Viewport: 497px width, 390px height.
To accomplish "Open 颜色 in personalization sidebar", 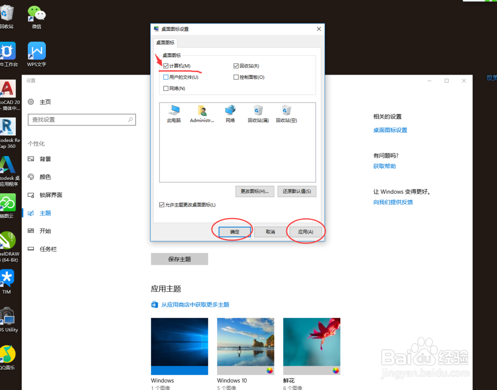I will [x=45, y=177].
